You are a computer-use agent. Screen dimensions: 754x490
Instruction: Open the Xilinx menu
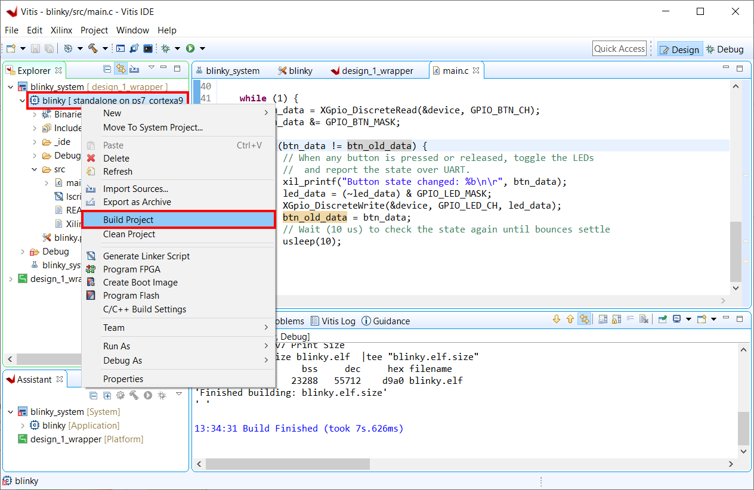coord(61,30)
